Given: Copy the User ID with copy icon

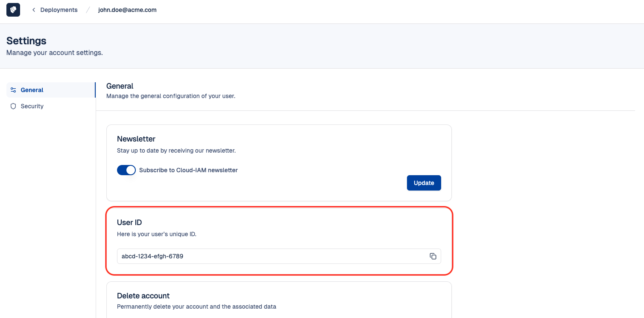Looking at the screenshot, I should coord(433,256).
